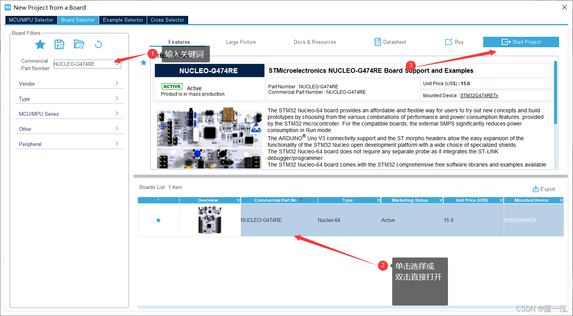Switch to MCU/MPU Selector tab
The image size is (573, 316).
[31, 20]
